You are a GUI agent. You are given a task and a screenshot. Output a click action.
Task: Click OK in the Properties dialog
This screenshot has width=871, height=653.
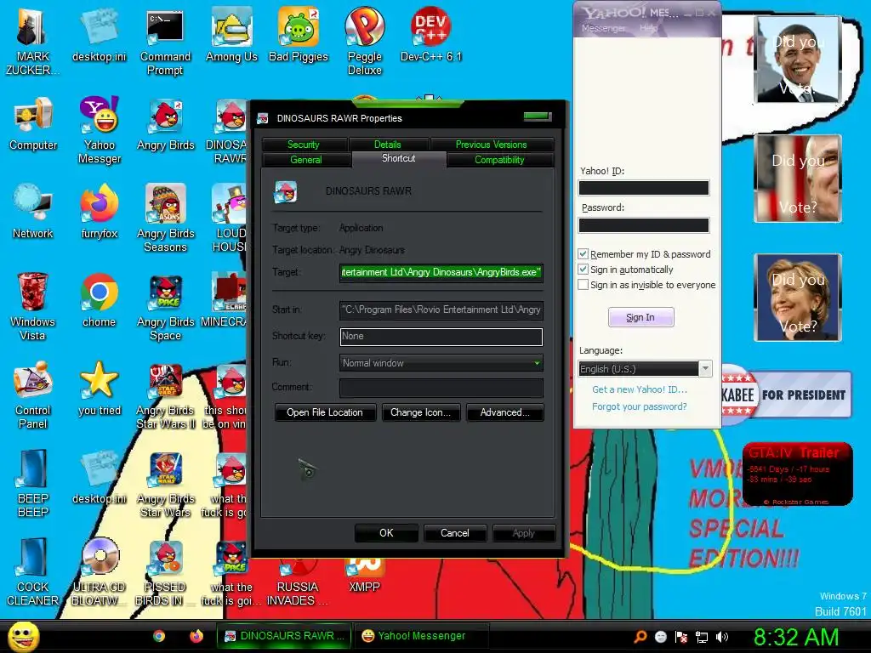pos(386,533)
